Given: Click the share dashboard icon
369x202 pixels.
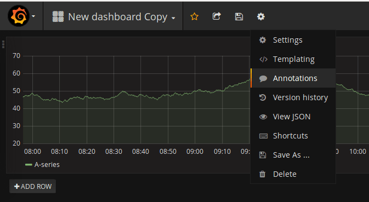Looking at the screenshot, I should (217, 16).
